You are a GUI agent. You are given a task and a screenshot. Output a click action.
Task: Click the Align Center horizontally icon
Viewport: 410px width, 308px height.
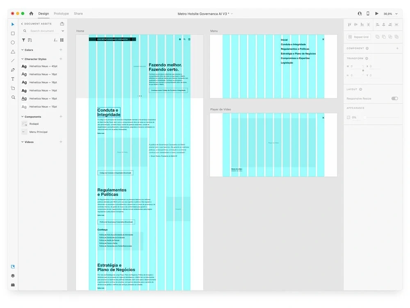click(384, 25)
